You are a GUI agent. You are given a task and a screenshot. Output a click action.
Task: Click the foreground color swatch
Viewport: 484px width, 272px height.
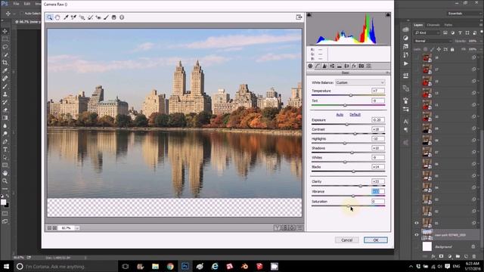pyautogui.click(x=3, y=202)
